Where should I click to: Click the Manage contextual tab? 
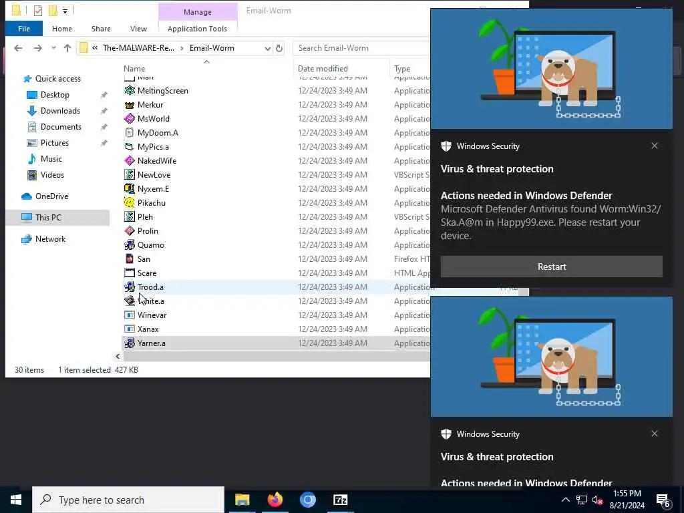point(198,12)
